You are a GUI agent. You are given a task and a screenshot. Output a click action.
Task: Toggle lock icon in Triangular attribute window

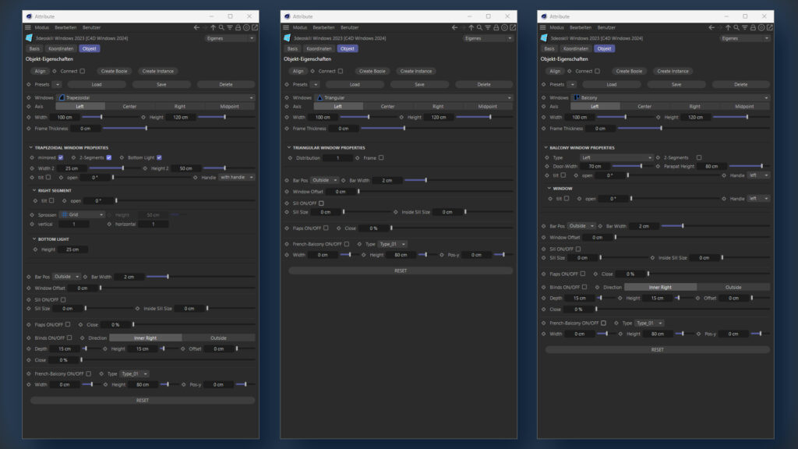pyautogui.click(x=496, y=27)
